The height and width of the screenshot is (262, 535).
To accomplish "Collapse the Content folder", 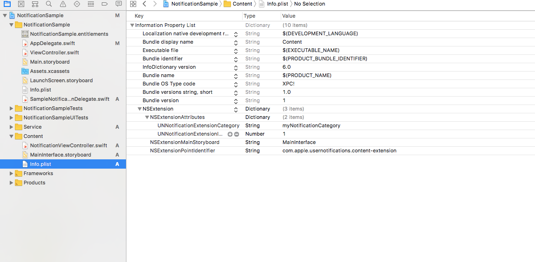I will [x=11, y=136].
